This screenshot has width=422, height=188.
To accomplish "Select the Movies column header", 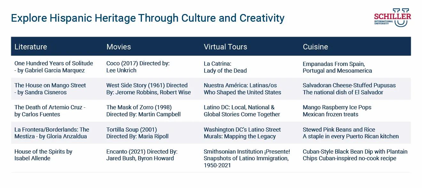I will pyautogui.click(x=119, y=47).
